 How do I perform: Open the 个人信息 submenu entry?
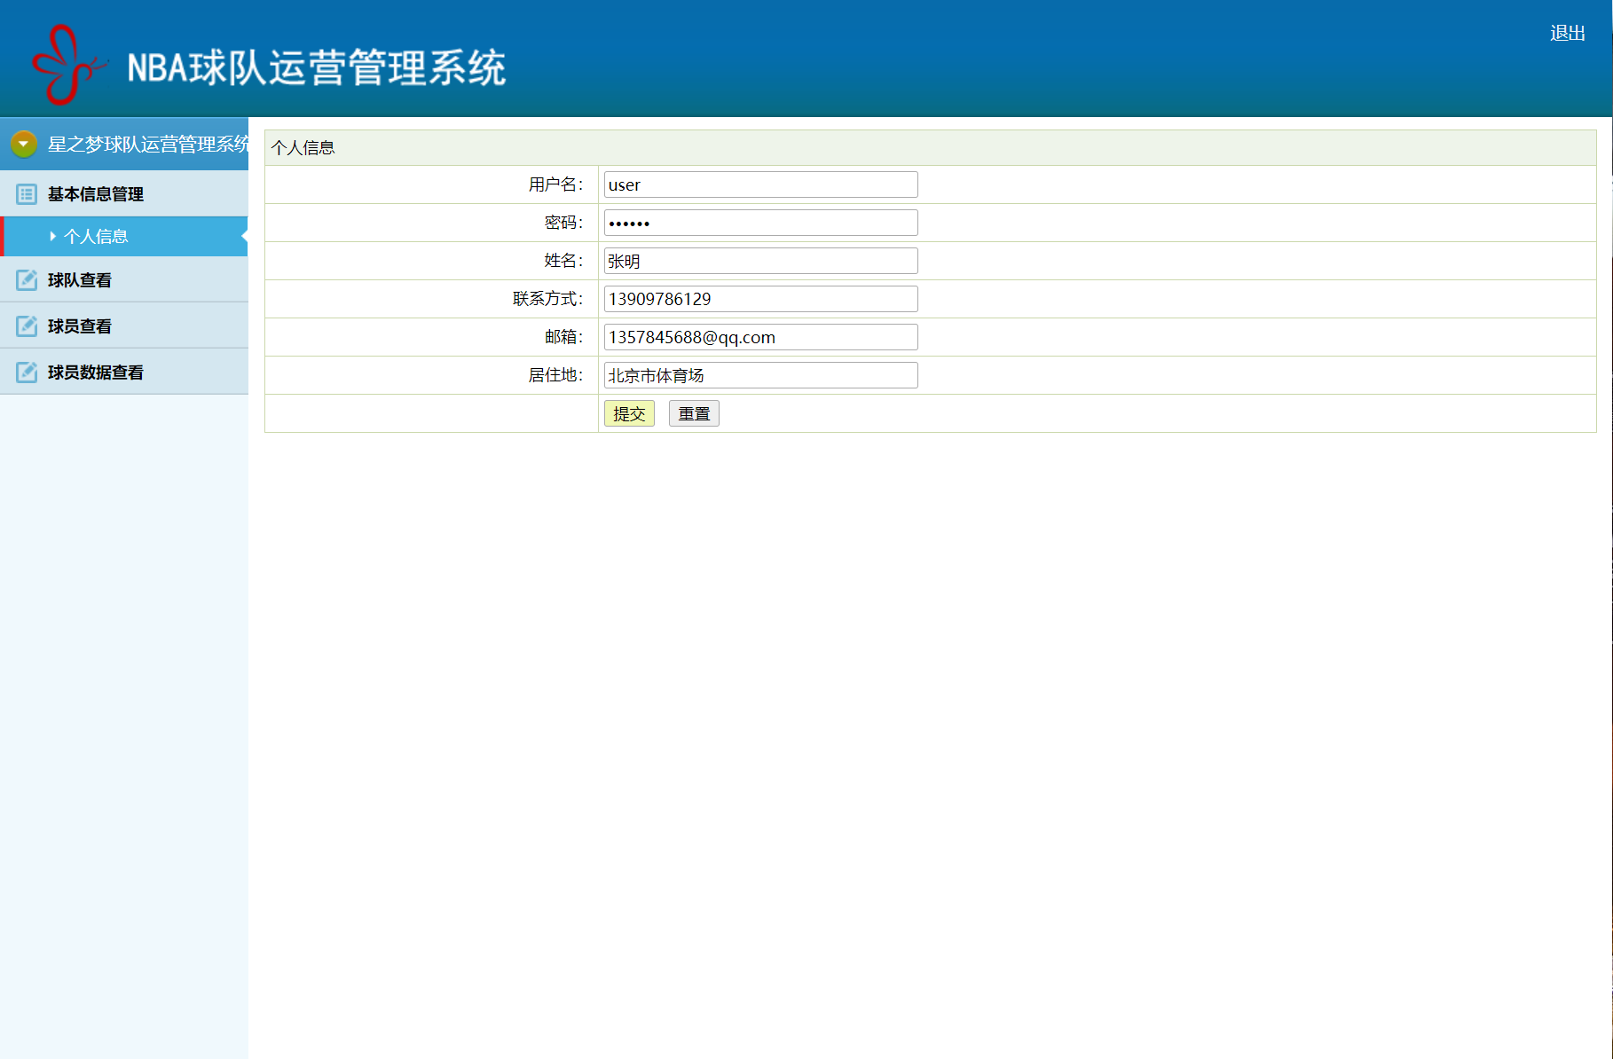(x=97, y=237)
